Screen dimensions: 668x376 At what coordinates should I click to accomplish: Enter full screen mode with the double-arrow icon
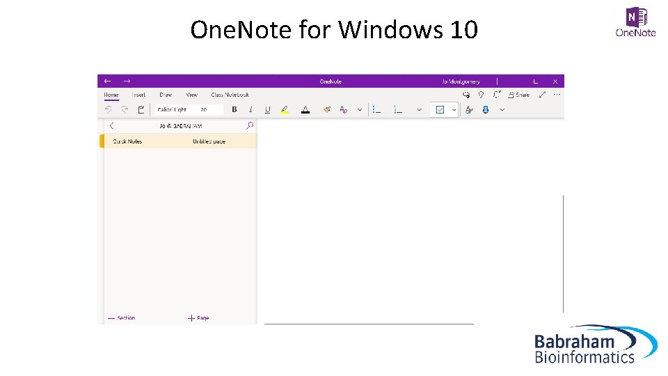(542, 95)
